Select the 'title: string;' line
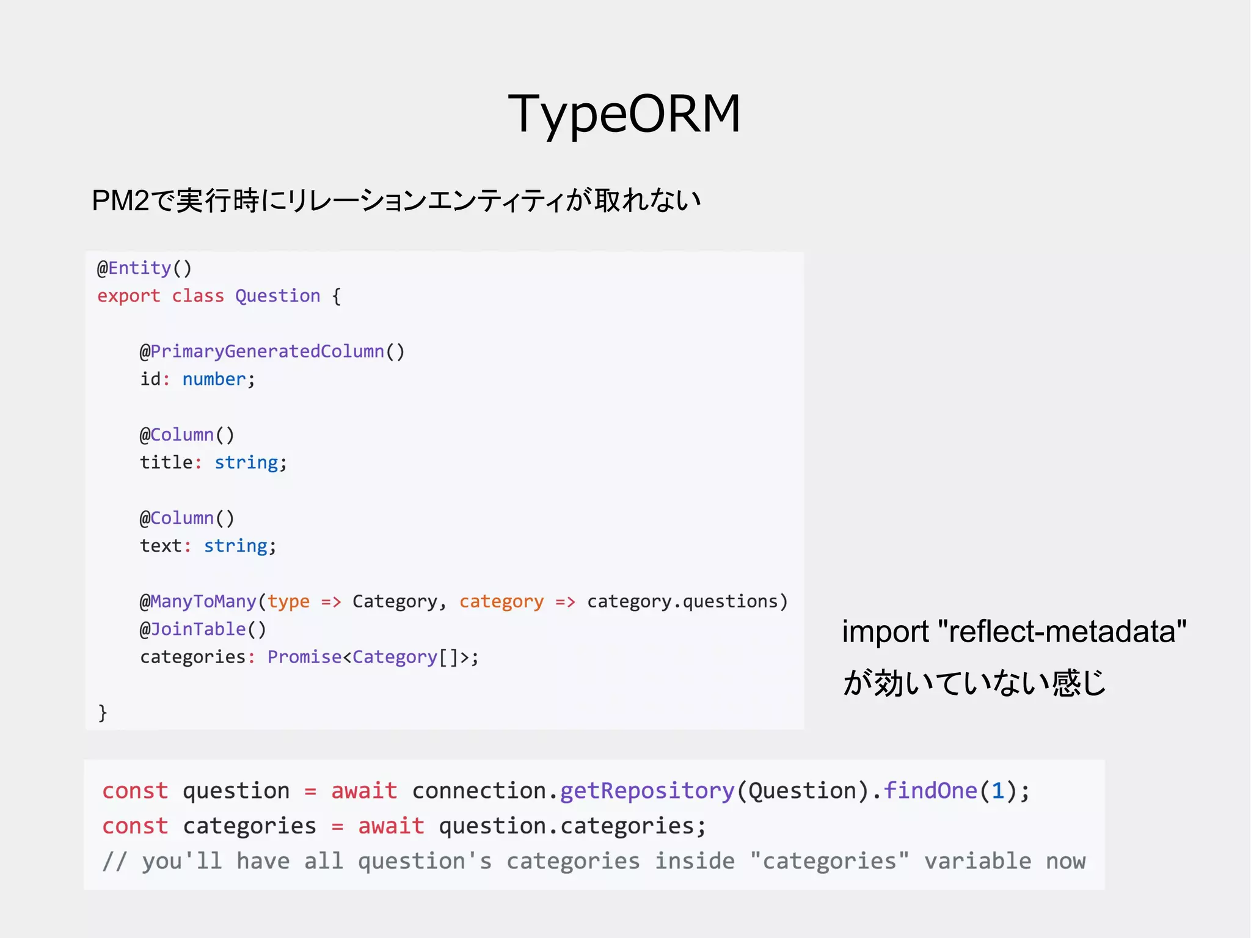The width and height of the screenshot is (1251, 938). tap(213, 463)
